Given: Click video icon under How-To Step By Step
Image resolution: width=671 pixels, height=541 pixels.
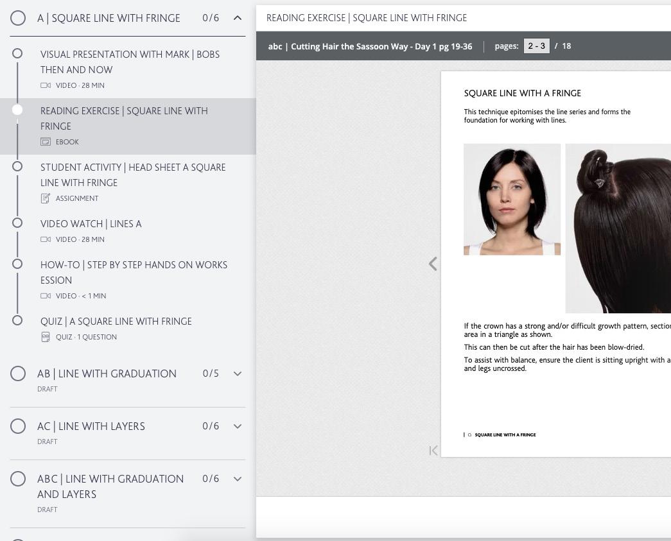Looking at the screenshot, I should click(46, 295).
